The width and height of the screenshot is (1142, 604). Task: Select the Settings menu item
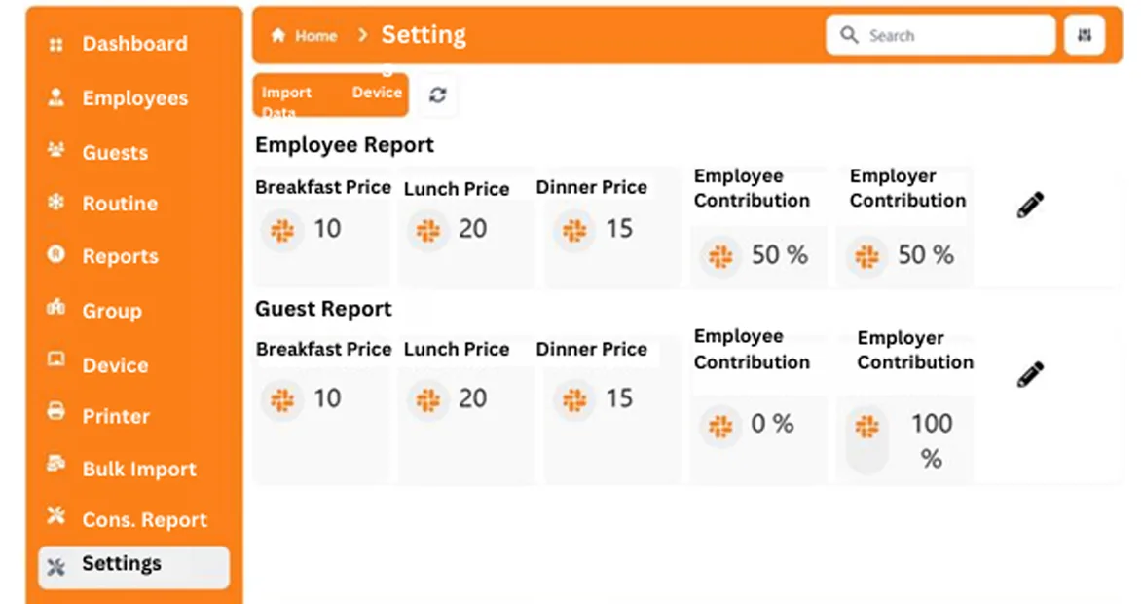[134, 567]
